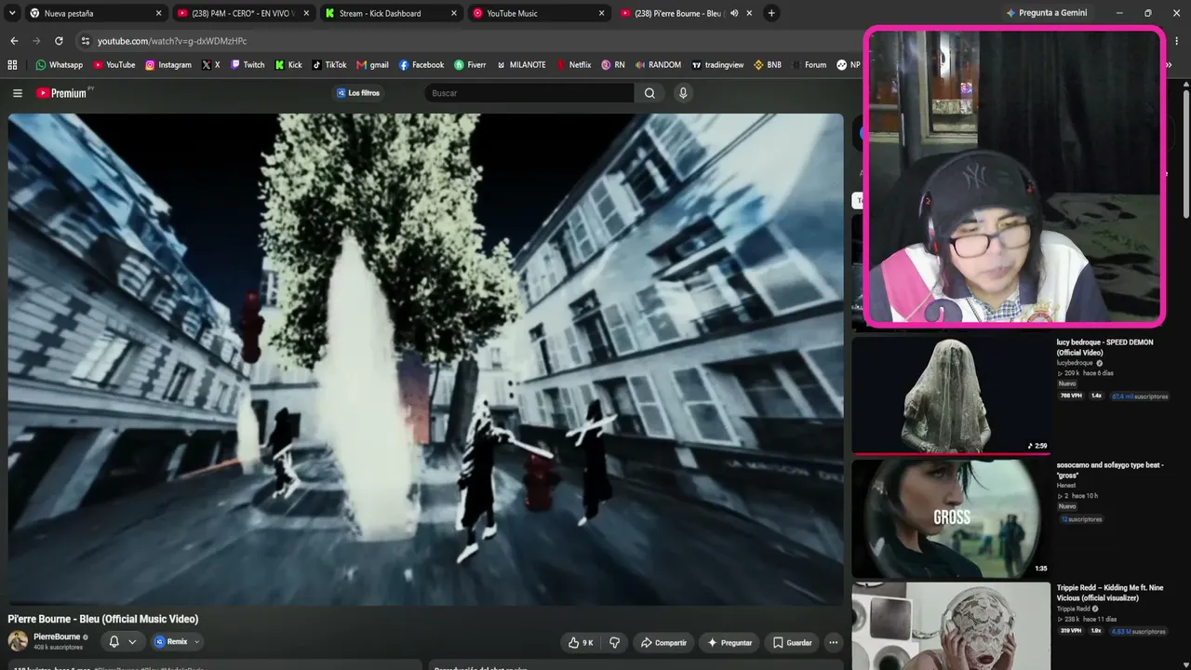Reload the current YouTube page
1191x670 pixels.
[59, 41]
